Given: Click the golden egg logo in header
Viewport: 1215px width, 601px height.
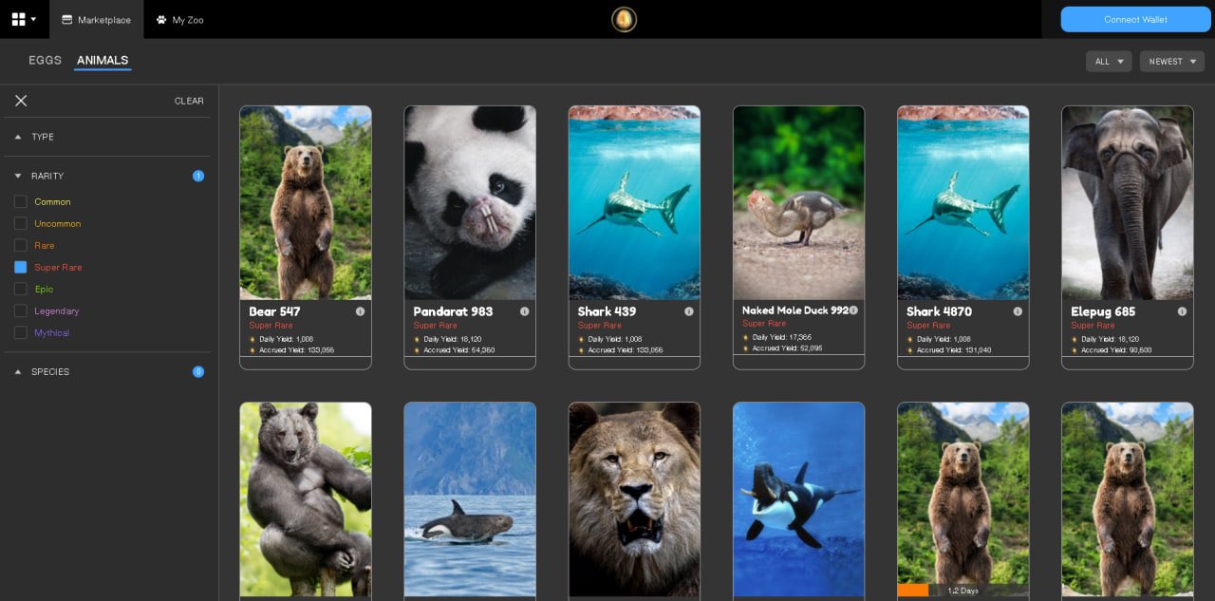Looking at the screenshot, I should [624, 19].
